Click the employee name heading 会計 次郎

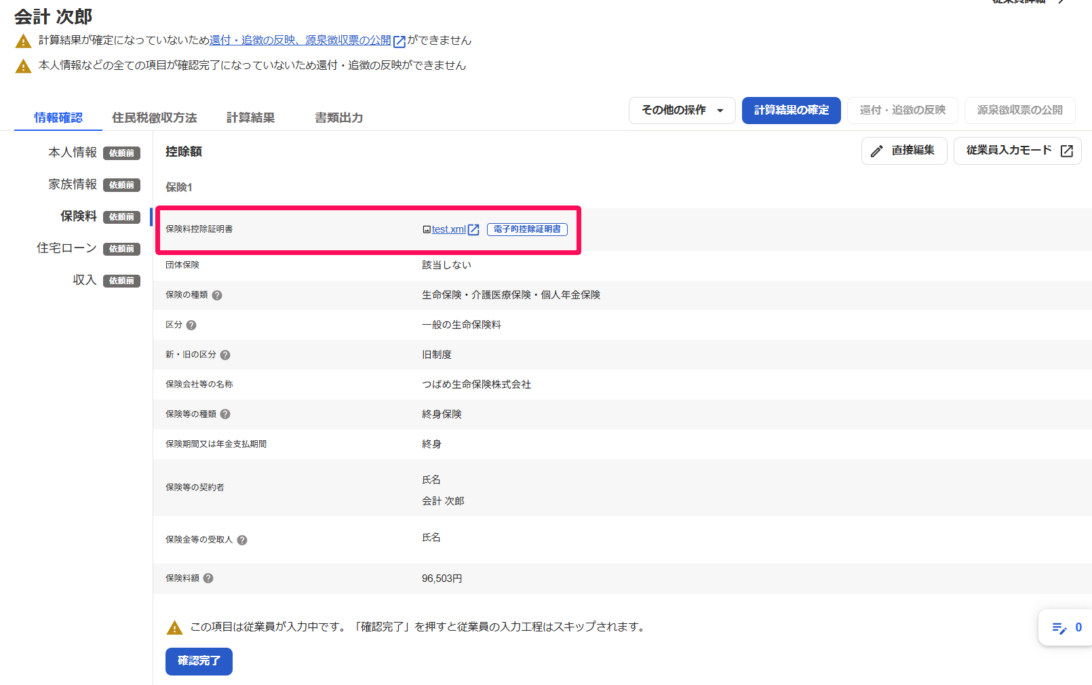pos(53,16)
